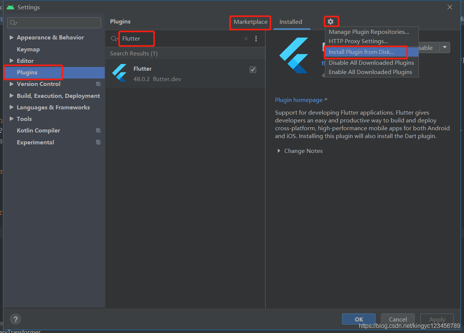
Task: Expand Languages & Frameworks section
Action: [x=12, y=107]
